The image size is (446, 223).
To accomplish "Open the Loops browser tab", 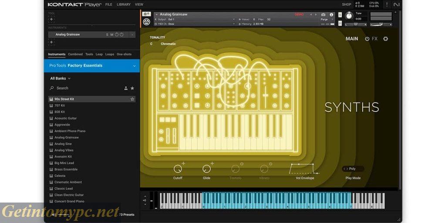I will tap(109, 54).
